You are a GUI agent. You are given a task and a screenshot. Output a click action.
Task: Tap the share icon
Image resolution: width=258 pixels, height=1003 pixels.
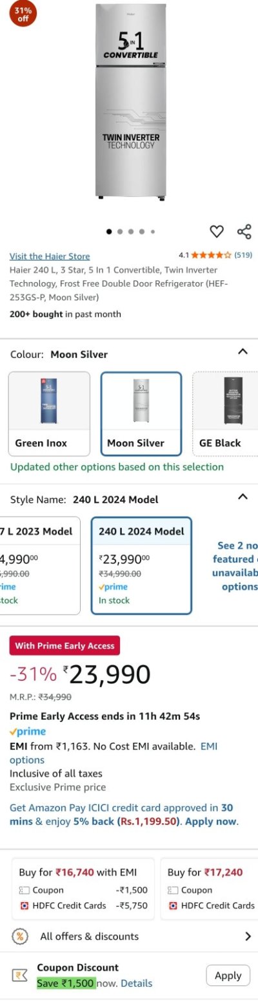(244, 231)
